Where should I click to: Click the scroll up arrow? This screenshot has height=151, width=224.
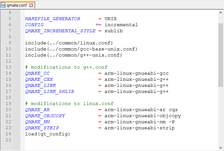pos(220,12)
